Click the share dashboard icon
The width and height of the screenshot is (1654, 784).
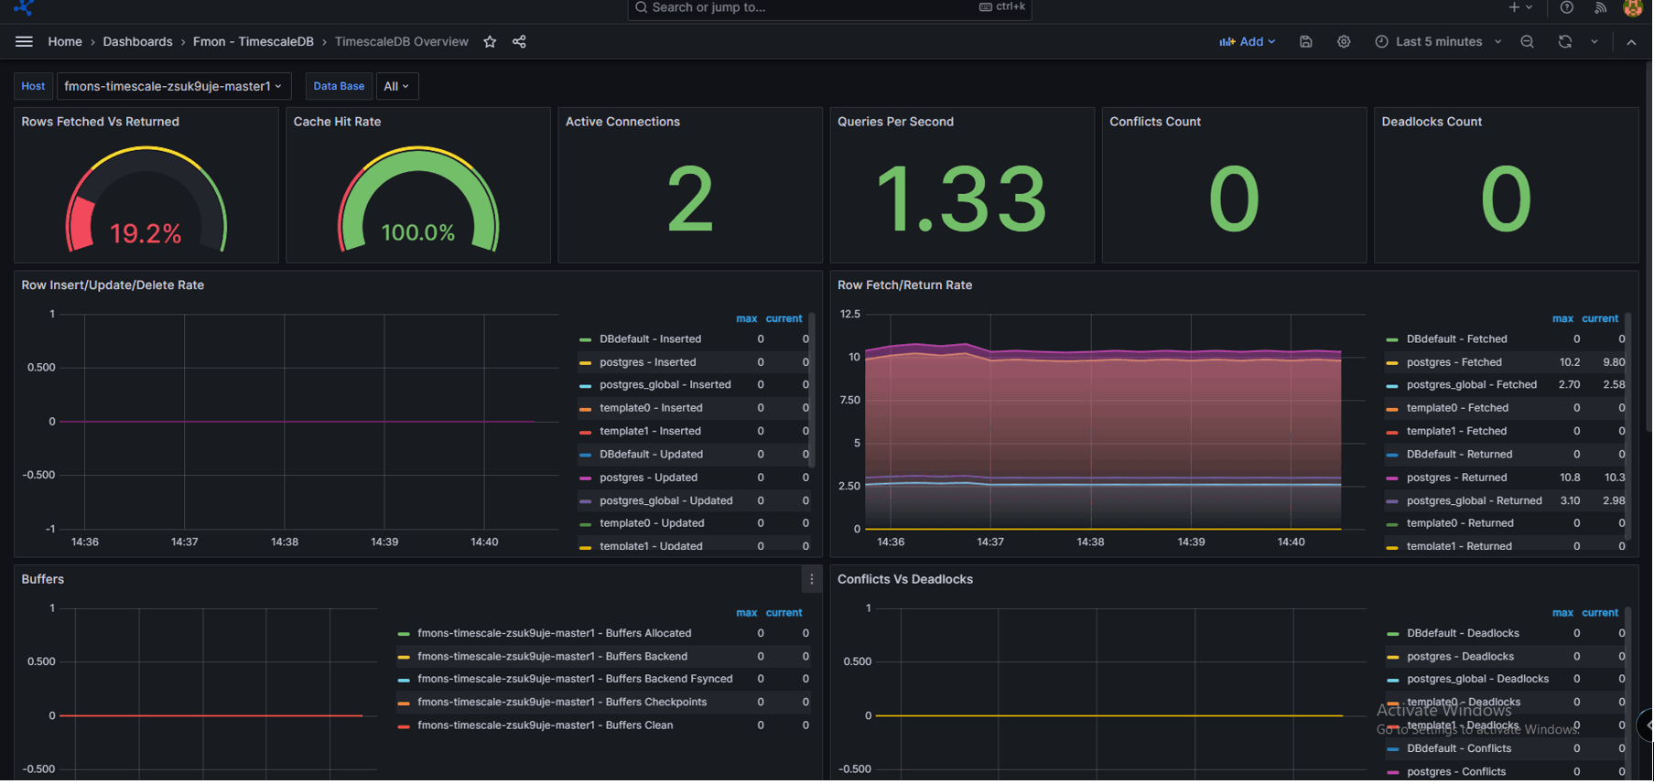(x=519, y=42)
